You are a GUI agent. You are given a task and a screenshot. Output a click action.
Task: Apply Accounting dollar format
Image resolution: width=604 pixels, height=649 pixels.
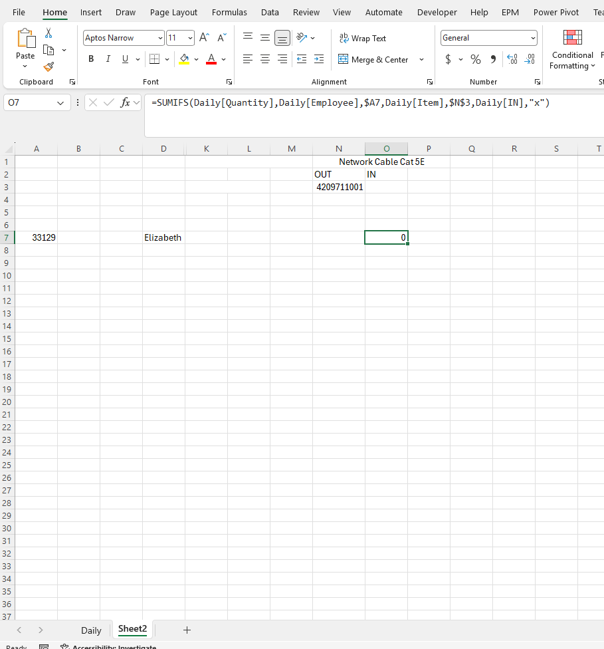click(x=448, y=59)
